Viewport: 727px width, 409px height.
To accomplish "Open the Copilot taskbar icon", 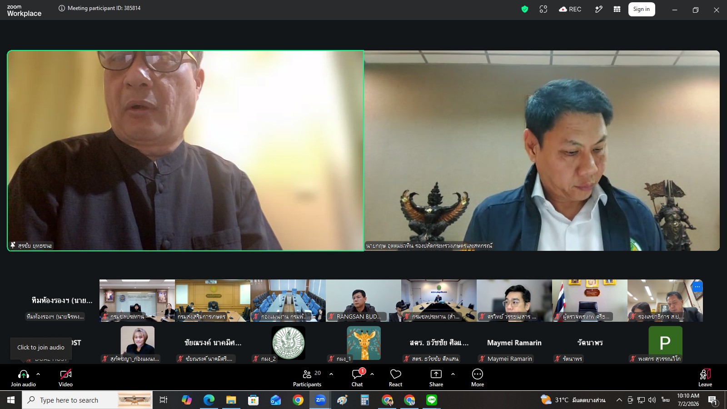I will [186, 400].
